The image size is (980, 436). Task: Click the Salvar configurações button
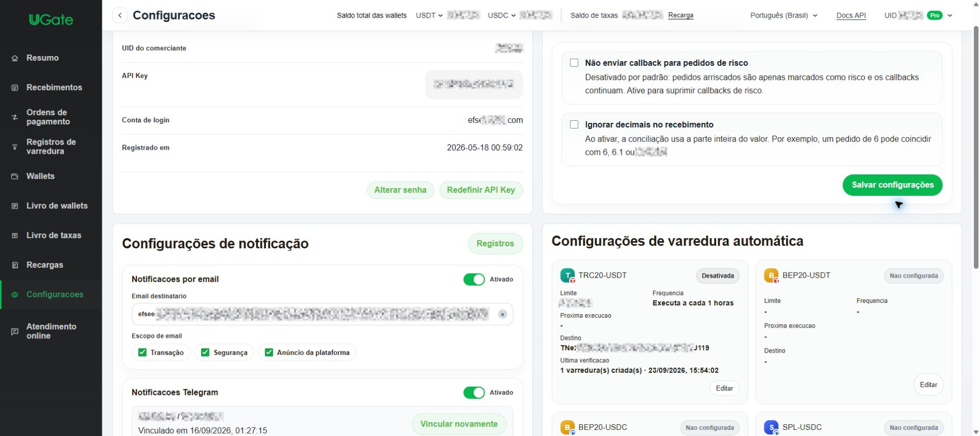tap(892, 185)
